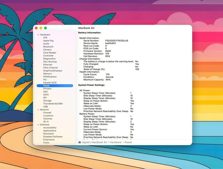Select Controller in the sidebar
Viewport: 223px width, 169px height.
[x=48, y=56]
